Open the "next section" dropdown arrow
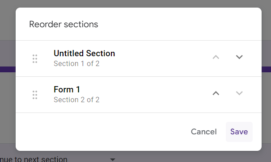The image size is (271, 162). click(x=113, y=160)
